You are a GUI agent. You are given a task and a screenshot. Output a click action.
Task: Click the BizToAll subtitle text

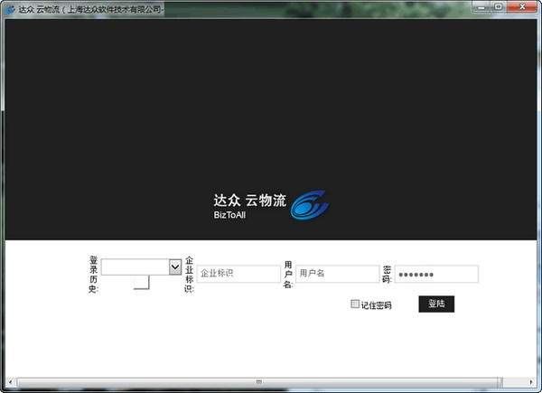click(229, 217)
